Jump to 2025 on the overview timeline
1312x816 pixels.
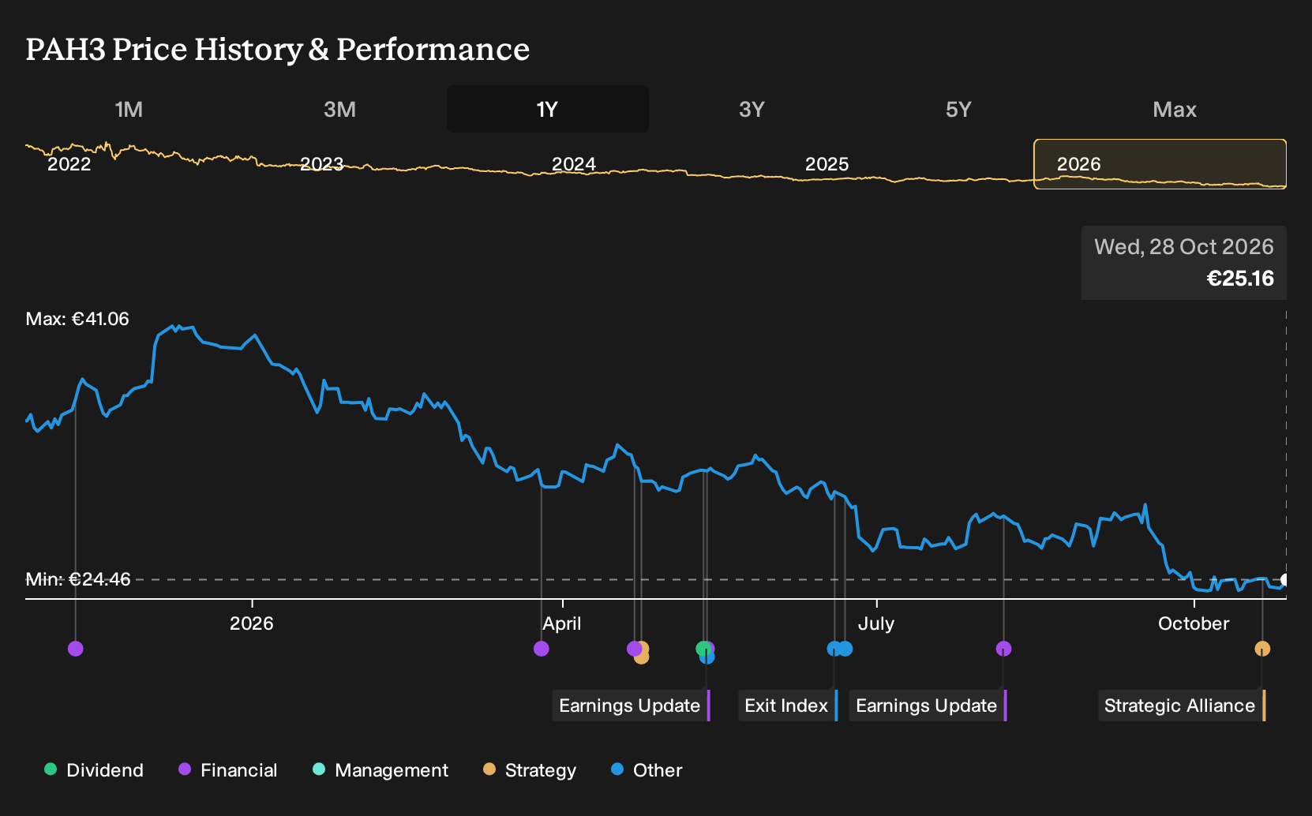pyautogui.click(x=827, y=164)
